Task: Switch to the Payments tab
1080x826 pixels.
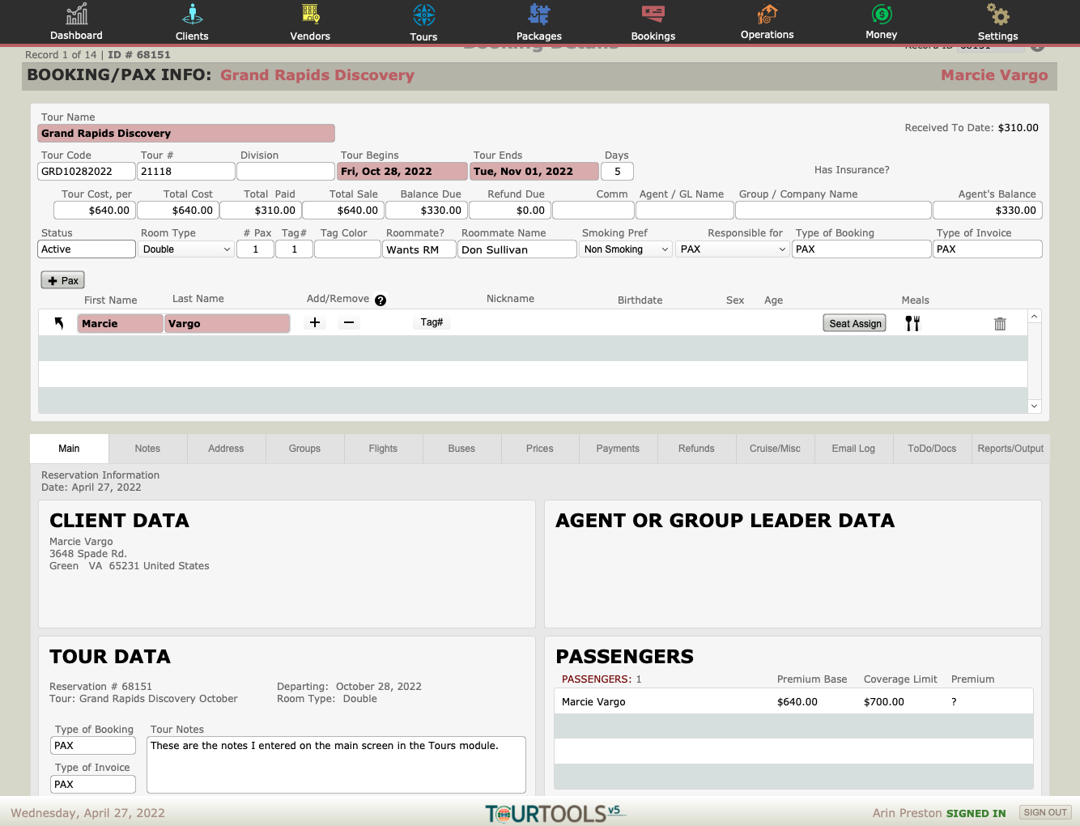Action: (x=618, y=449)
